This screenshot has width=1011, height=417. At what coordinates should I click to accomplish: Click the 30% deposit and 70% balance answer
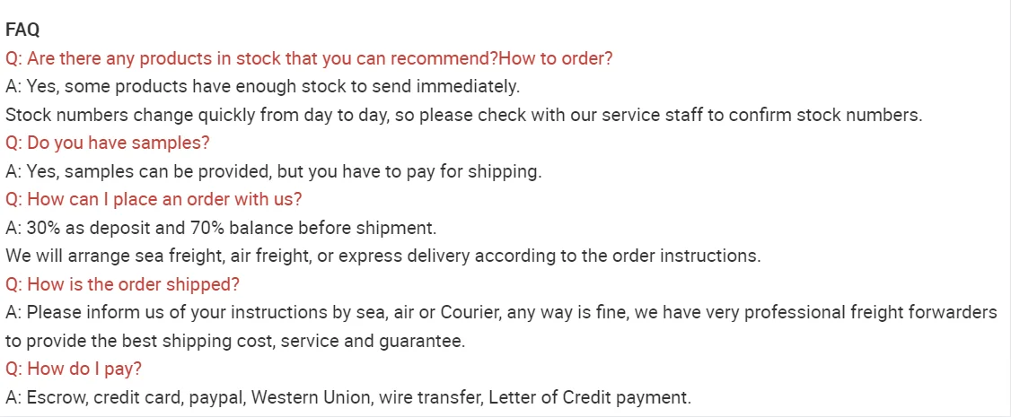coord(221,228)
